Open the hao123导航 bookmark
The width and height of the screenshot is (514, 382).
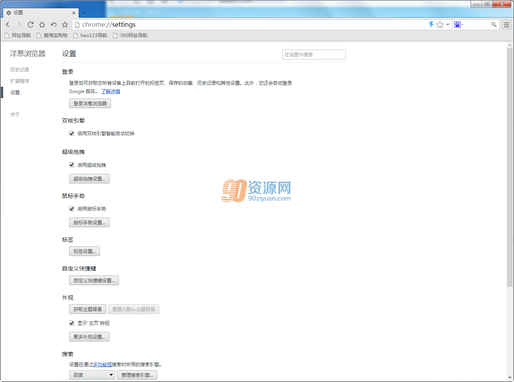point(90,35)
